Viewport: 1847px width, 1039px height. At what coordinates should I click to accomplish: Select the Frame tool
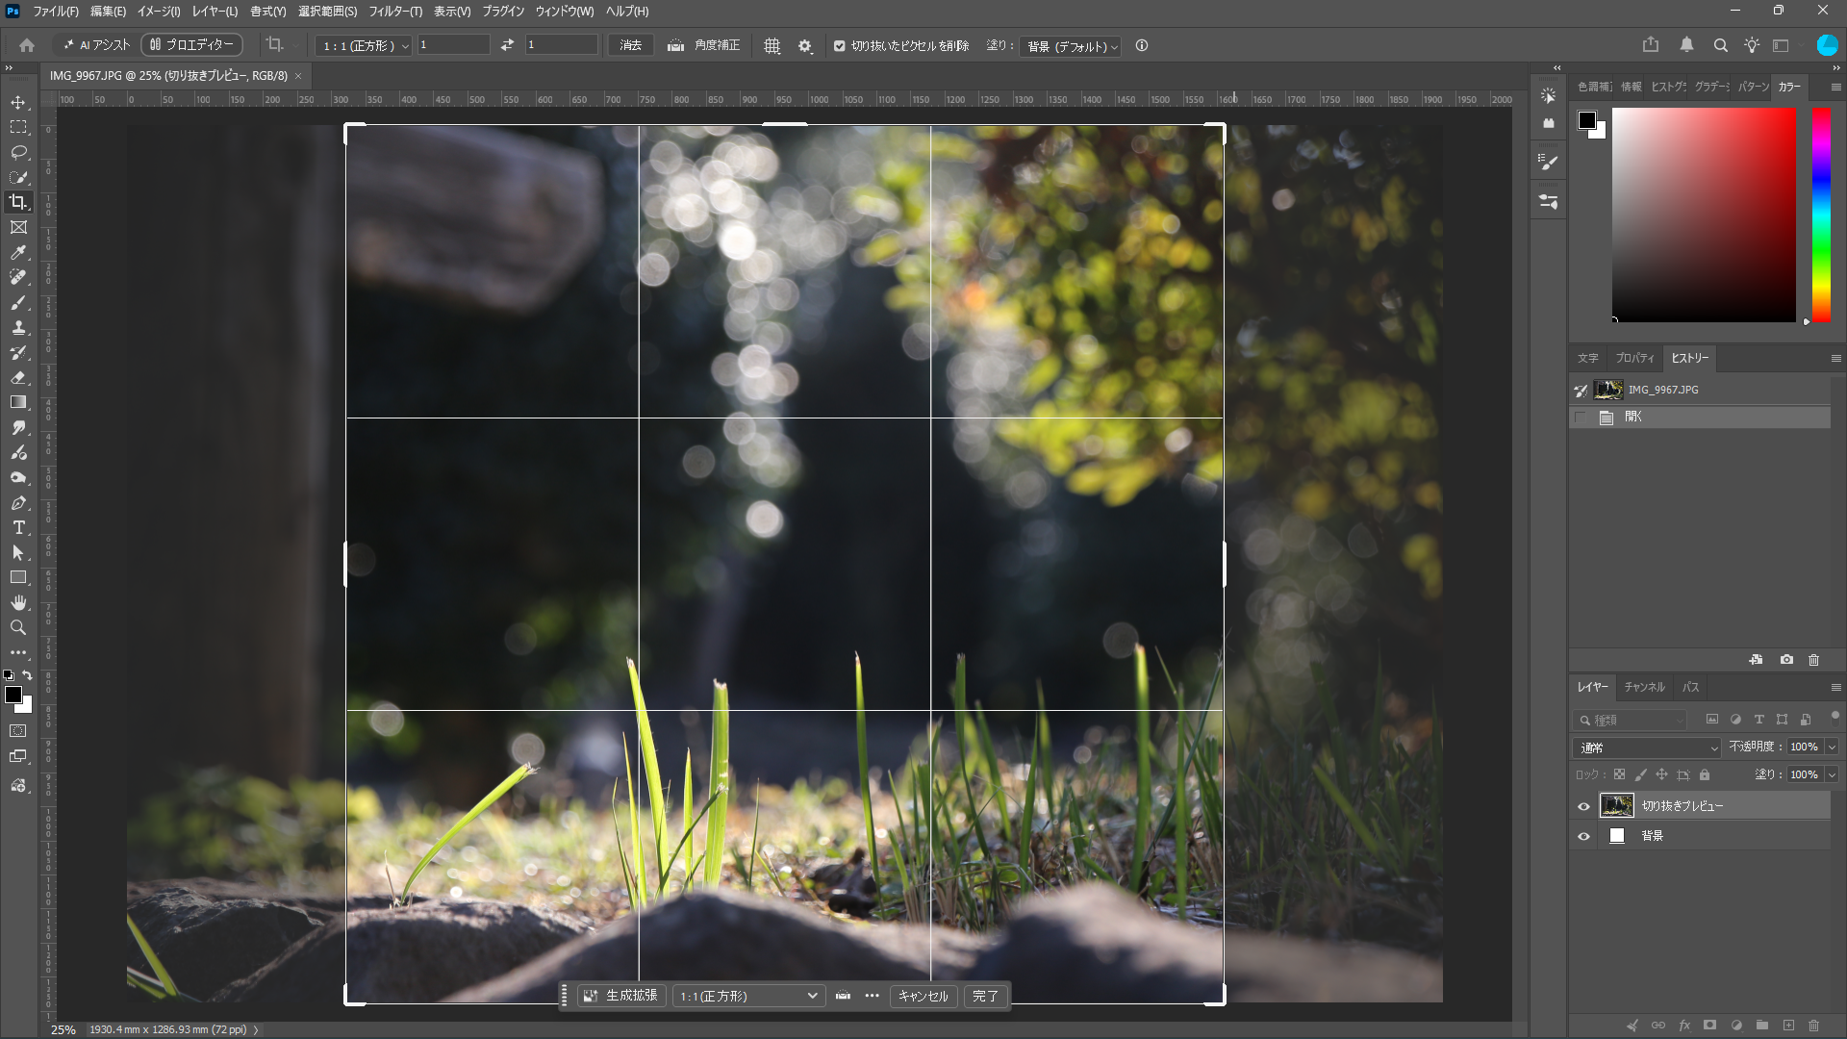pos(18,227)
